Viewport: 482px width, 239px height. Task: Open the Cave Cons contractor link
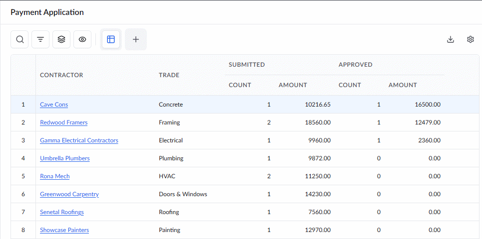54,105
